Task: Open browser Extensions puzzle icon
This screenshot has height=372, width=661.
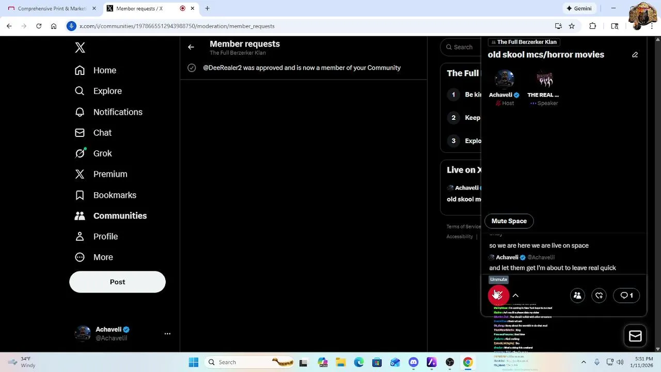Action: (593, 26)
